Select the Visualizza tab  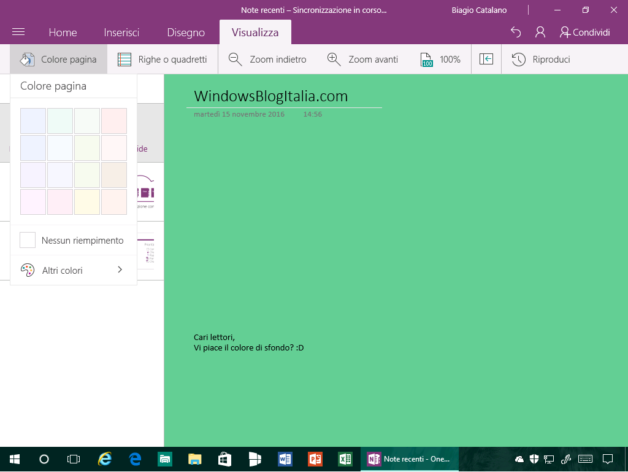pos(255,33)
